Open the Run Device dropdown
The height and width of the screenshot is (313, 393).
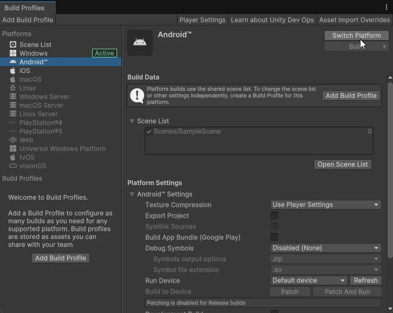coord(309,281)
